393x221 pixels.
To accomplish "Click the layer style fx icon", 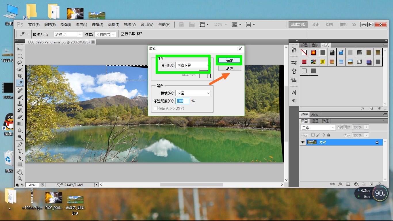I will (x=340, y=184).
